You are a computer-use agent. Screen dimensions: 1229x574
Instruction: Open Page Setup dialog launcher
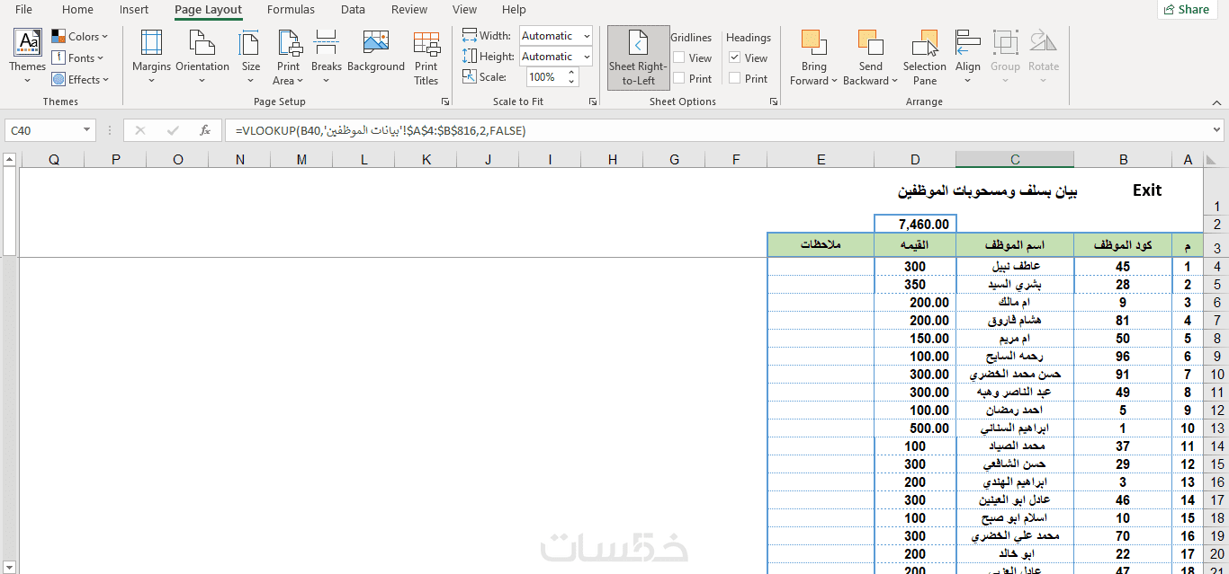pyautogui.click(x=445, y=102)
